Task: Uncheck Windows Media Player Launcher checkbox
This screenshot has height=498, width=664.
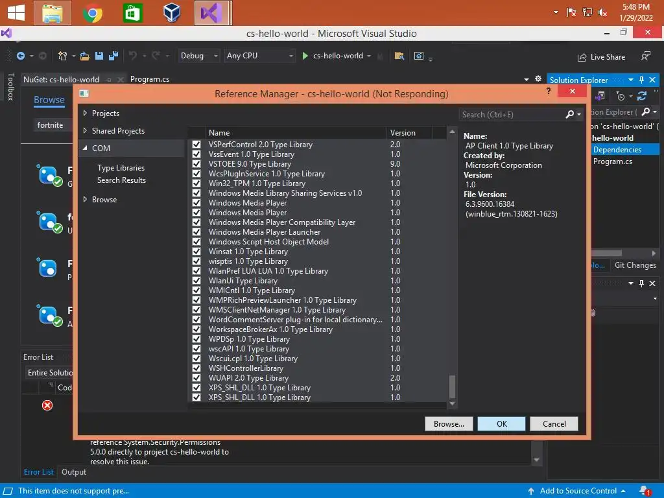Action: click(196, 232)
